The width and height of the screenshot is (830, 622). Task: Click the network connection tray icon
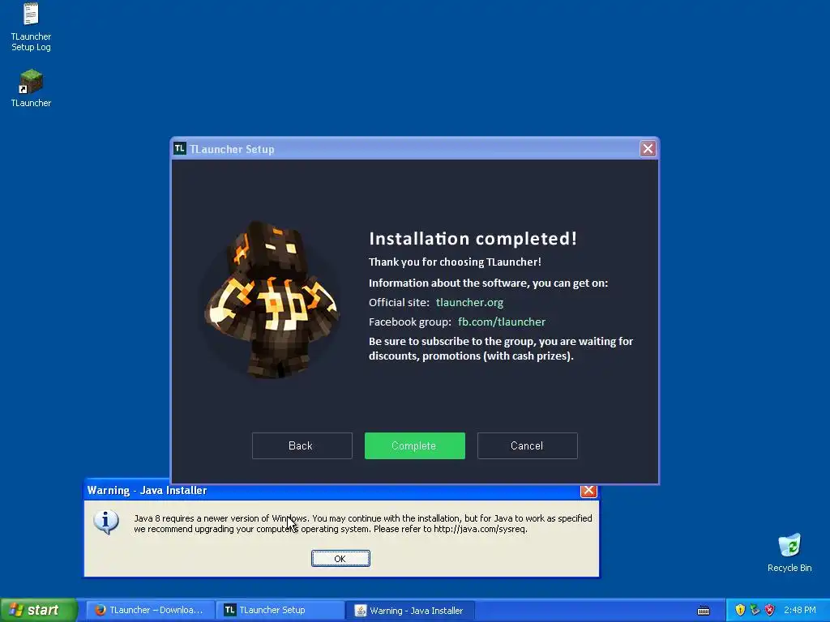point(755,611)
